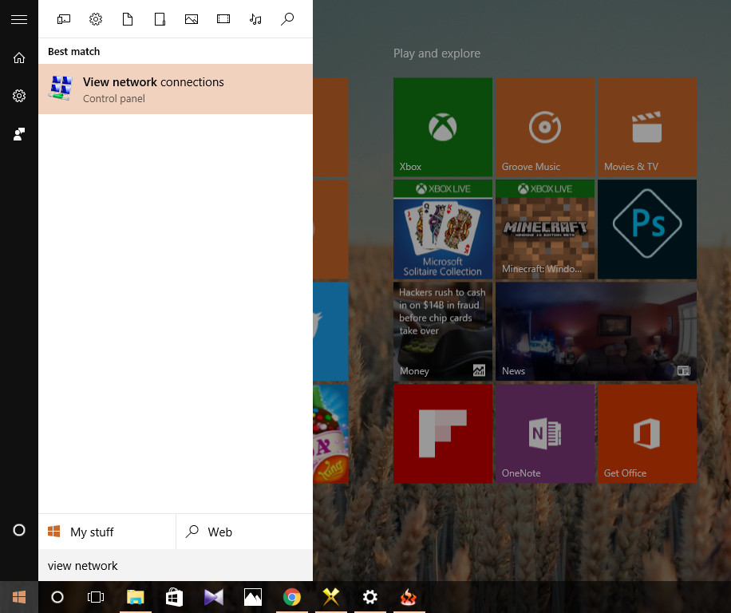Open the Feedback icon in the sidebar
The width and height of the screenshot is (731, 613).
pyautogui.click(x=19, y=134)
